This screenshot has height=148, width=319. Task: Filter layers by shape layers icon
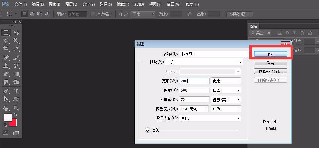[x=302, y=33]
